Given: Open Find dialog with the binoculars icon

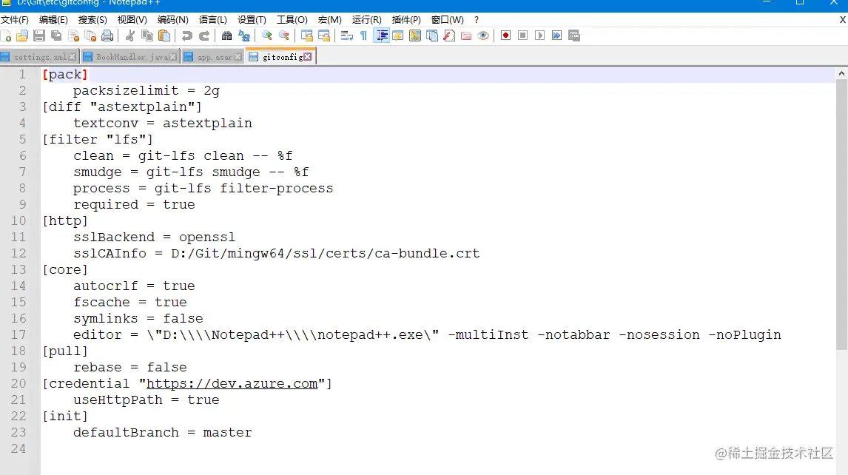Looking at the screenshot, I should click(x=226, y=35).
